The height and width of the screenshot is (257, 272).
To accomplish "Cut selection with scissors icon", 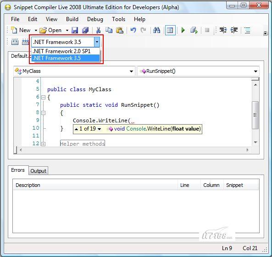I will [98, 30].
